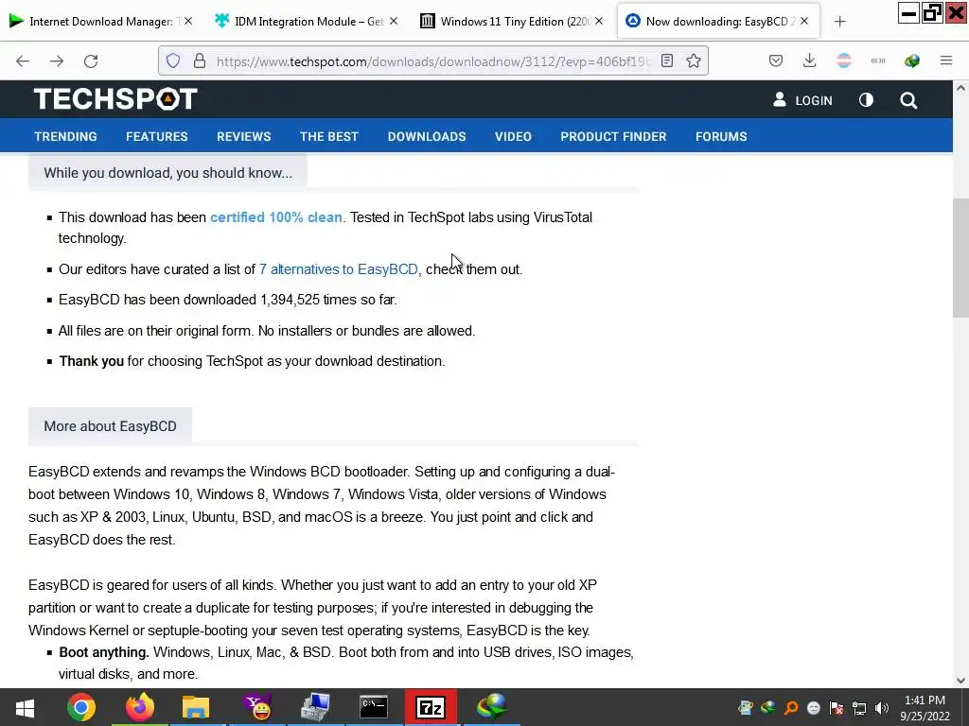Click 'While you download, you should know...' heading
The height and width of the screenshot is (726, 969).
168,173
